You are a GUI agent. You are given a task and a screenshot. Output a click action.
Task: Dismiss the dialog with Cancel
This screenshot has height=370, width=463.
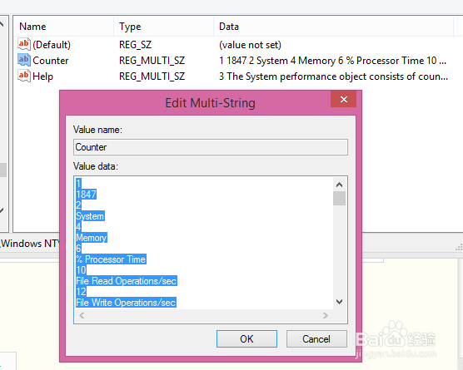[316, 338]
